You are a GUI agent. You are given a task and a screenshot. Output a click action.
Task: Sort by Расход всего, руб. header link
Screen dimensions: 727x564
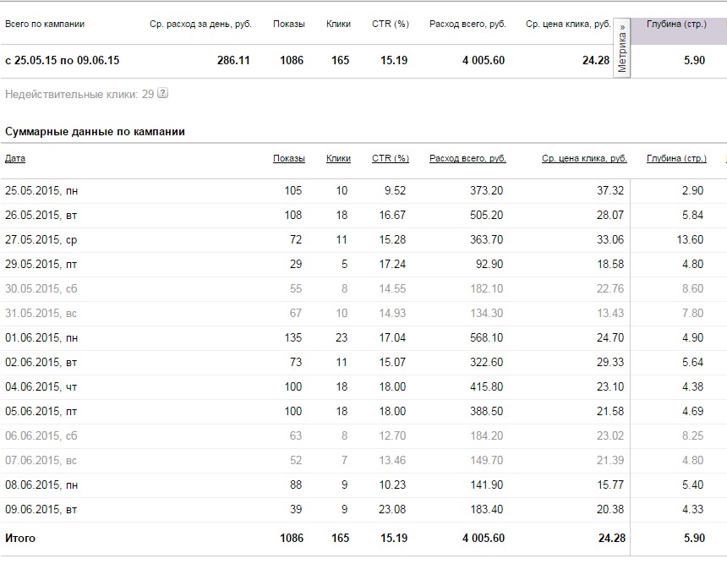point(467,158)
